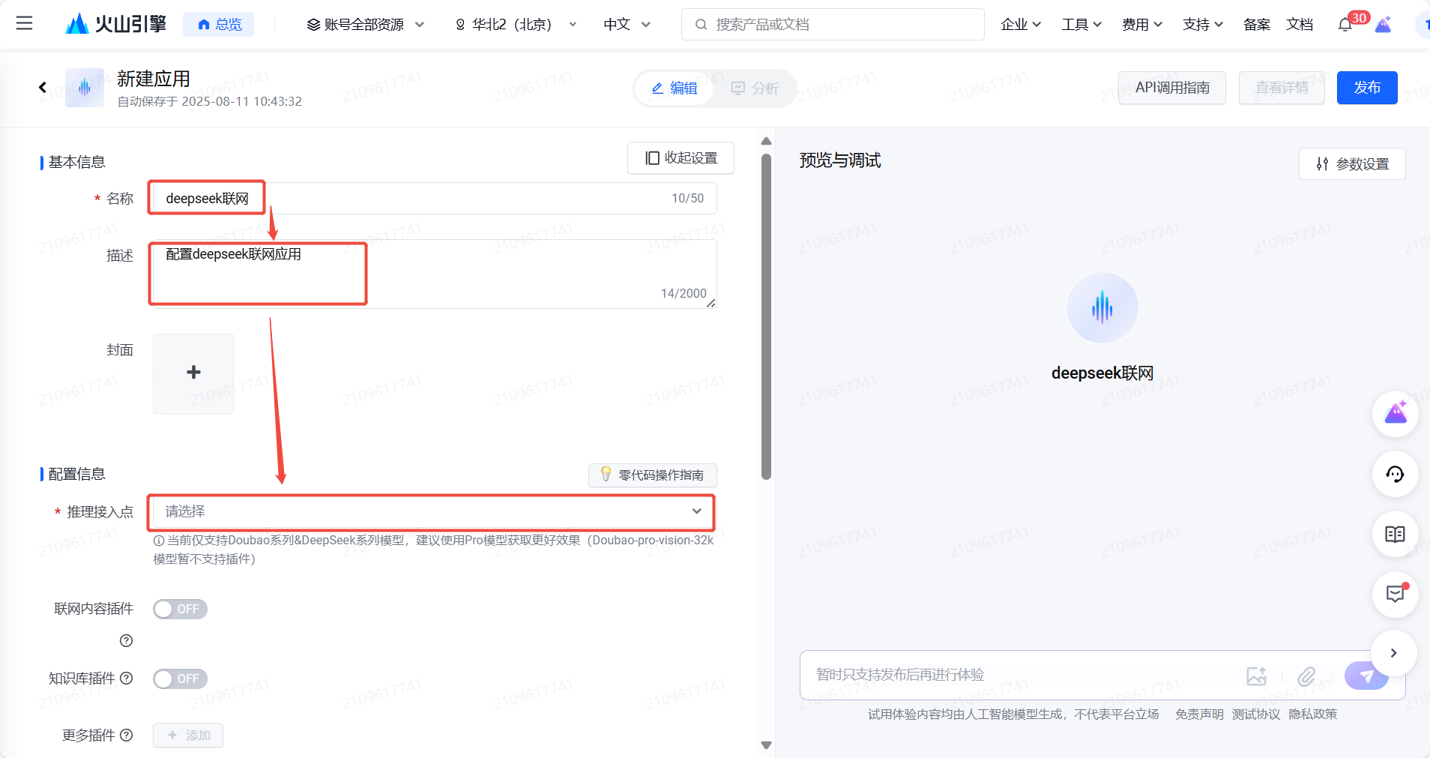
Task: Add a cover image with the plus box
Action: (193, 373)
